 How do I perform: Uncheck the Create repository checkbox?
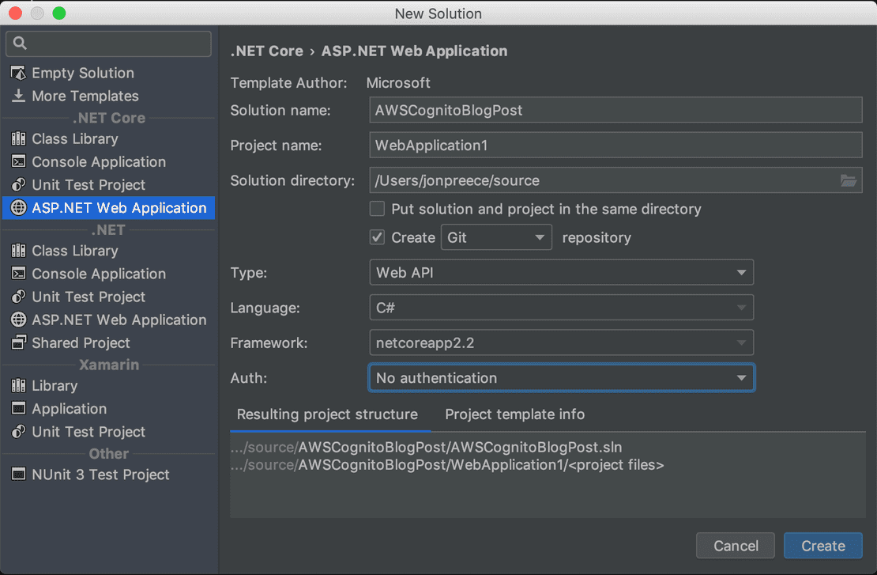point(377,237)
